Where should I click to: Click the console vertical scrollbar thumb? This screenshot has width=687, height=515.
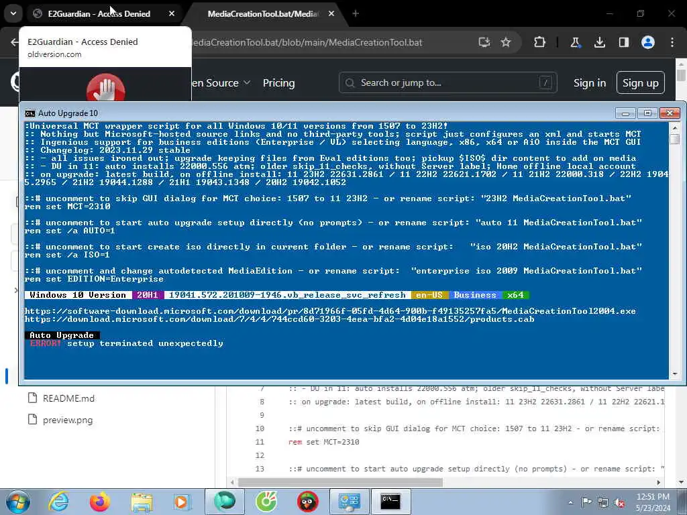[x=675, y=139]
